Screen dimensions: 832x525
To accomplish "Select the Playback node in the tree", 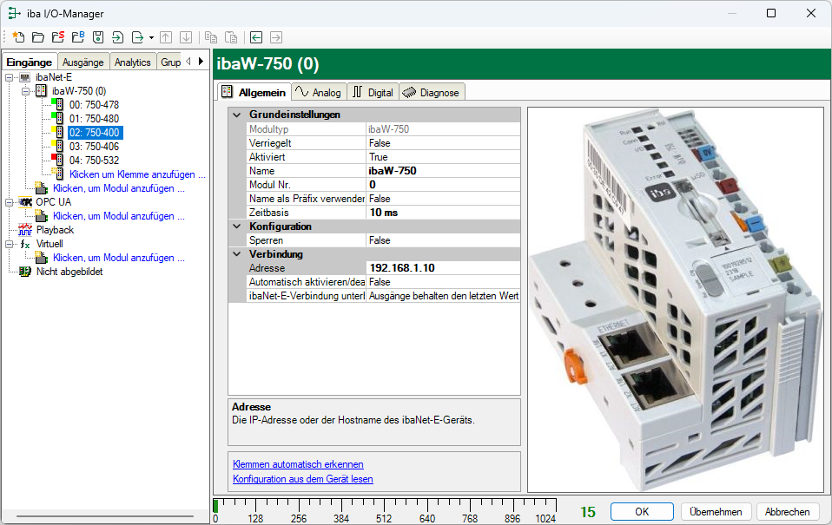I will (55, 230).
